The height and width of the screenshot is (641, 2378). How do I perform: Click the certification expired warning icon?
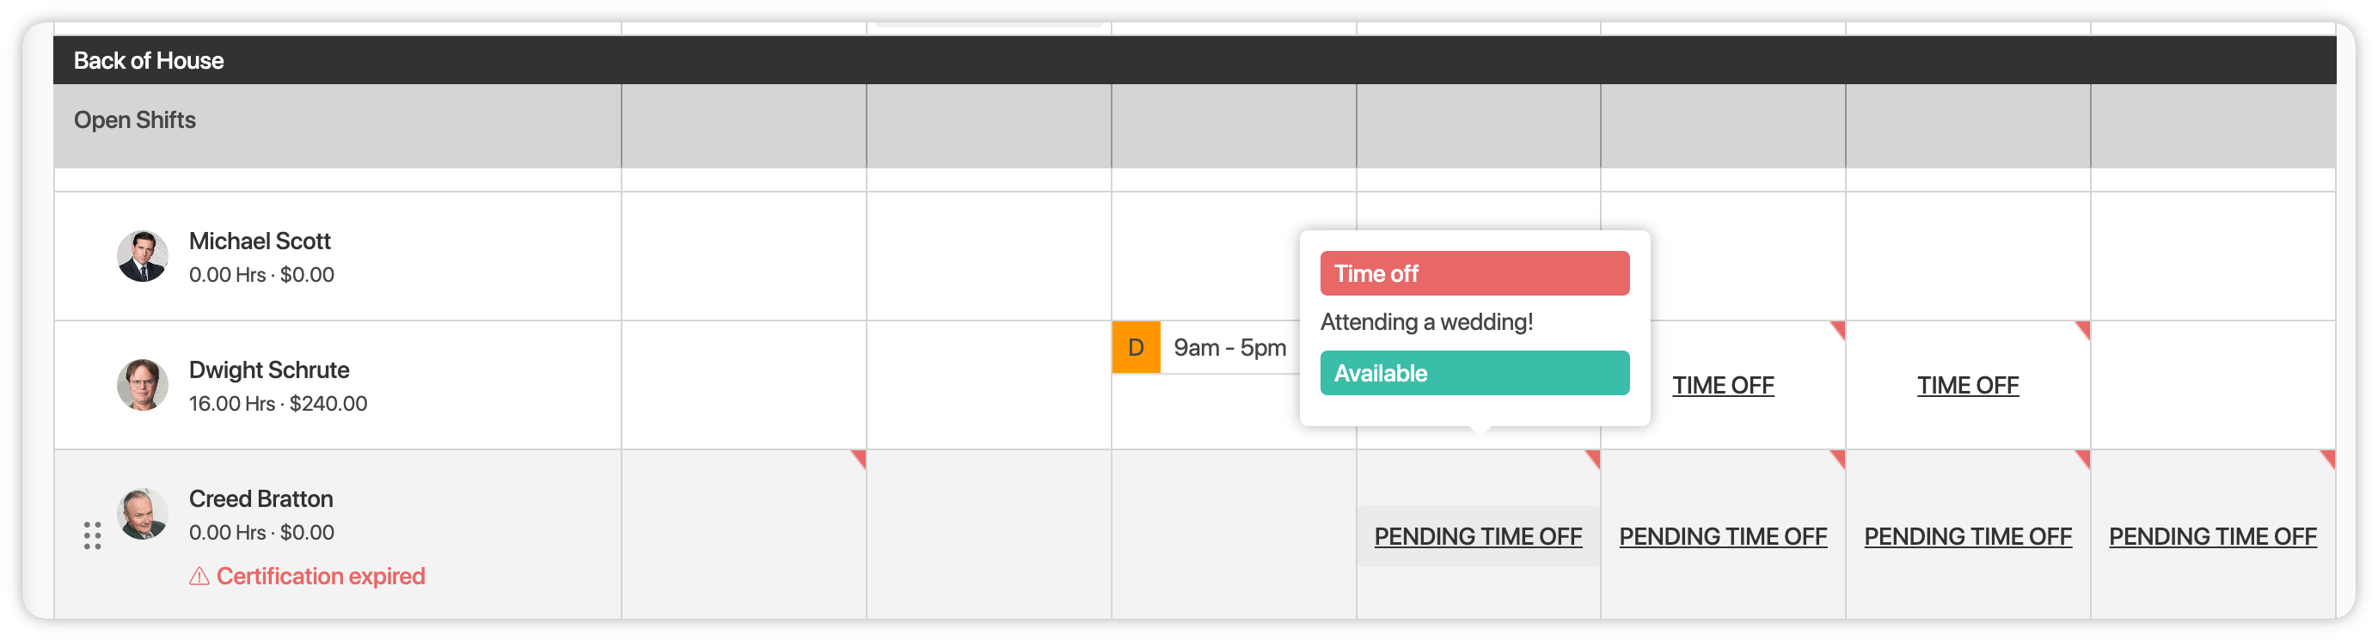(199, 577)
